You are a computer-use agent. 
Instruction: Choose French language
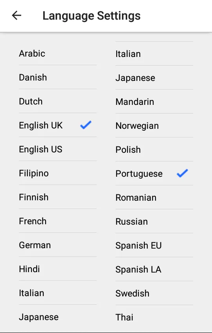(58, 221)
